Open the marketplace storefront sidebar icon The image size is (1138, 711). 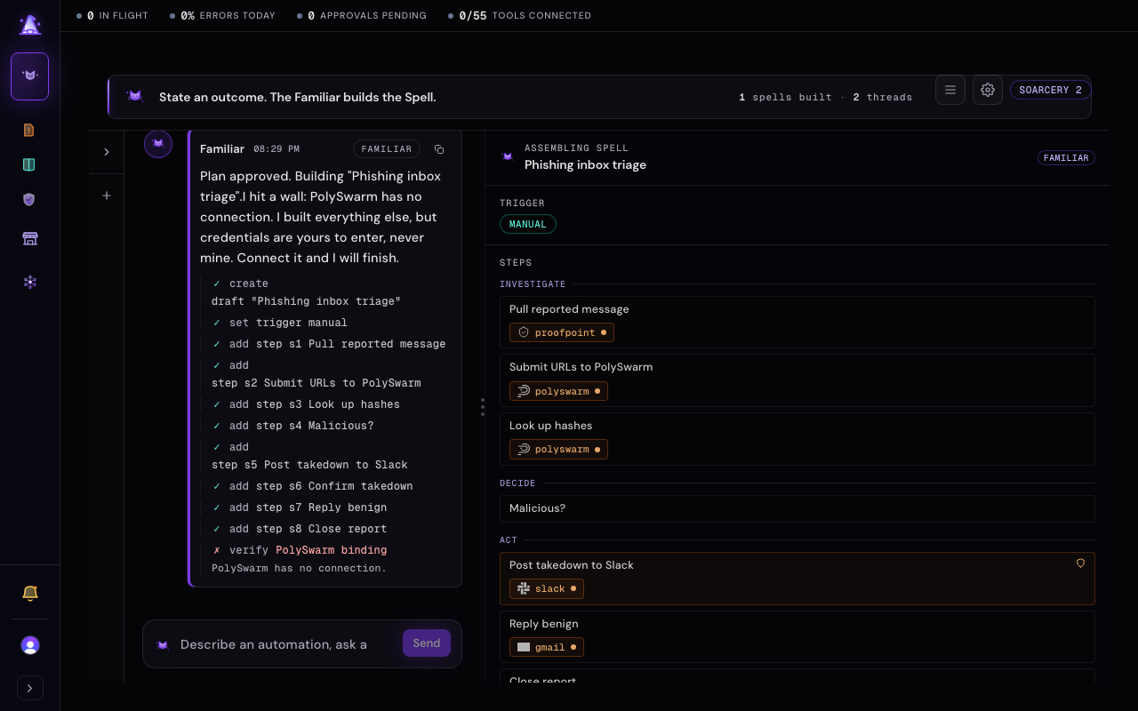pos(29,238)
